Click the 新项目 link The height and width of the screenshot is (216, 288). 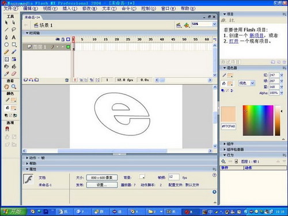tap(256, 36)
